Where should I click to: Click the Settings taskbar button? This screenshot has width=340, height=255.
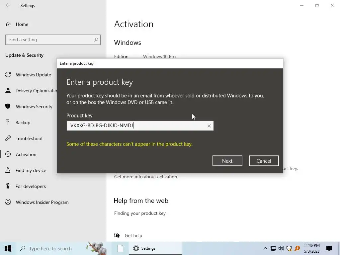click(x=155, y=248)
